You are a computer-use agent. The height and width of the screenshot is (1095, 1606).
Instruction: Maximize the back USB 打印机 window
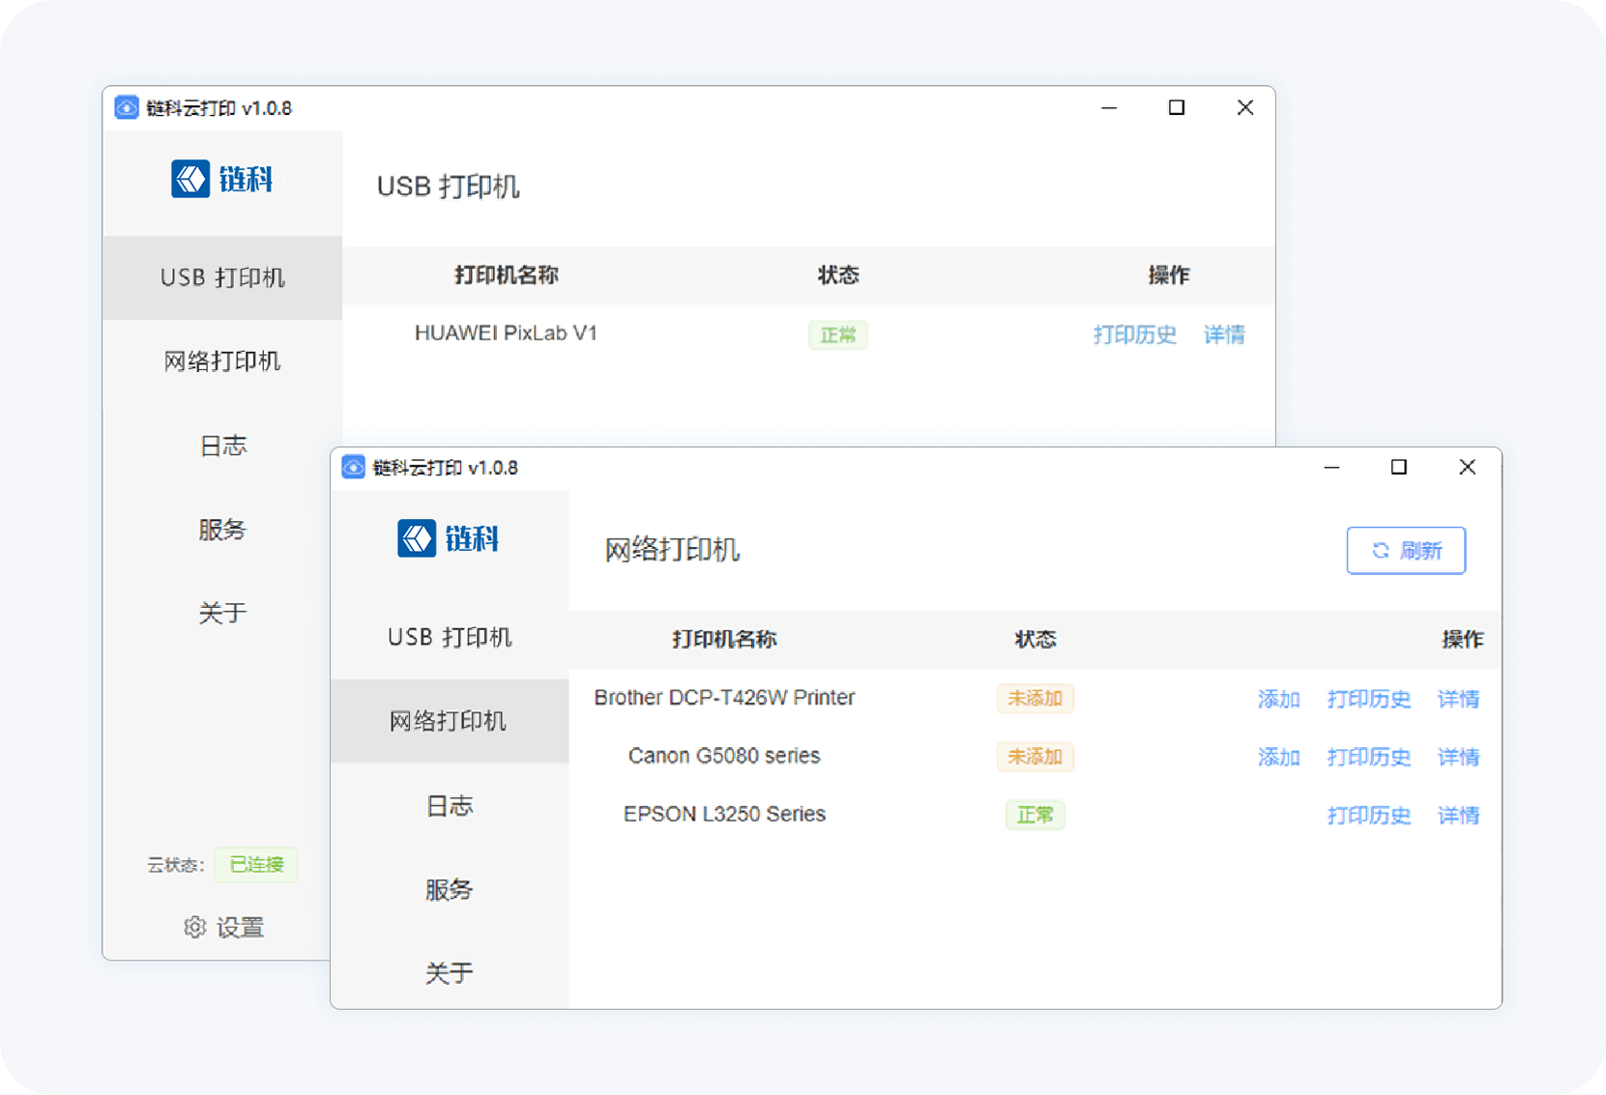click(x=1177, y=108)
